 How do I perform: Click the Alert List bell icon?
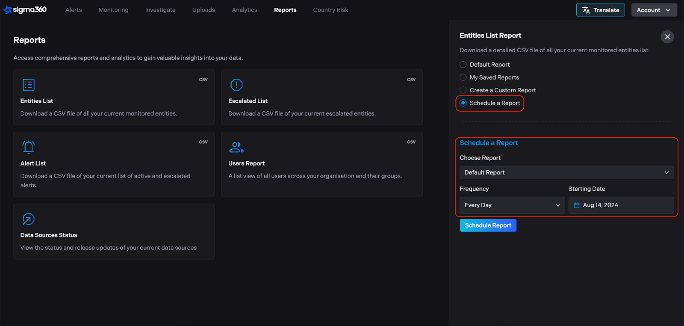(28, 147)
